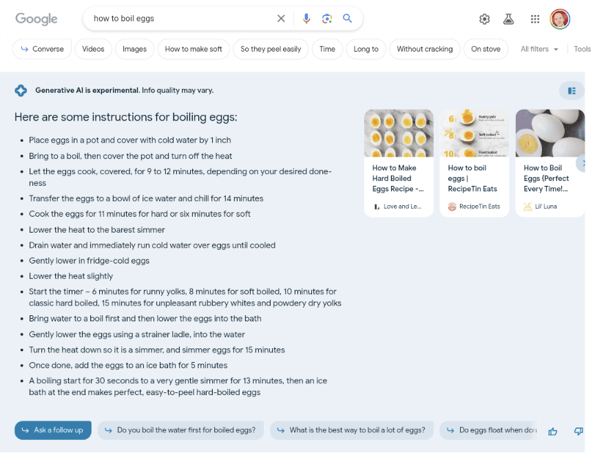Expand the All filters dropdown
The height and width of the screenshot is (466, 595).
click(539, 49)
